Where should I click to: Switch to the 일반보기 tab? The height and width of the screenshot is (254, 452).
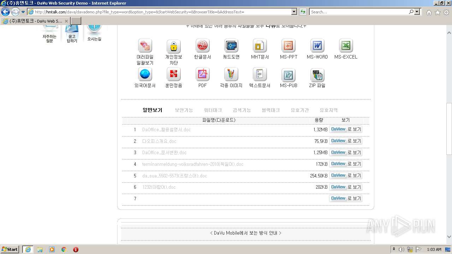152,110
